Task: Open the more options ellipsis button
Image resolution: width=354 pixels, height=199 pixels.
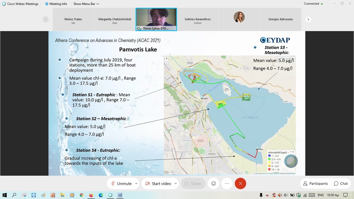Action: pos(227,183)
